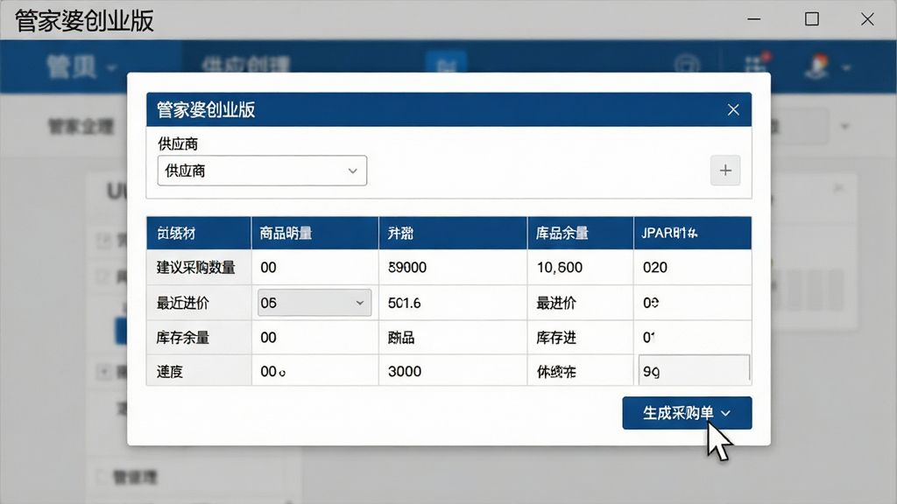The width and height of the screenshot is (897, 504).
Task: Close the blurred background panel
Action: click(x=838, y=187)
